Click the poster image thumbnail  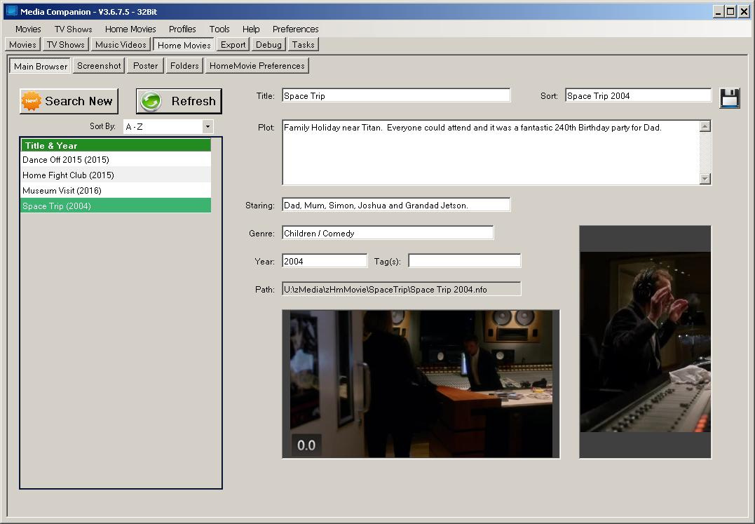pyautogui.click(x=645, y=342)
